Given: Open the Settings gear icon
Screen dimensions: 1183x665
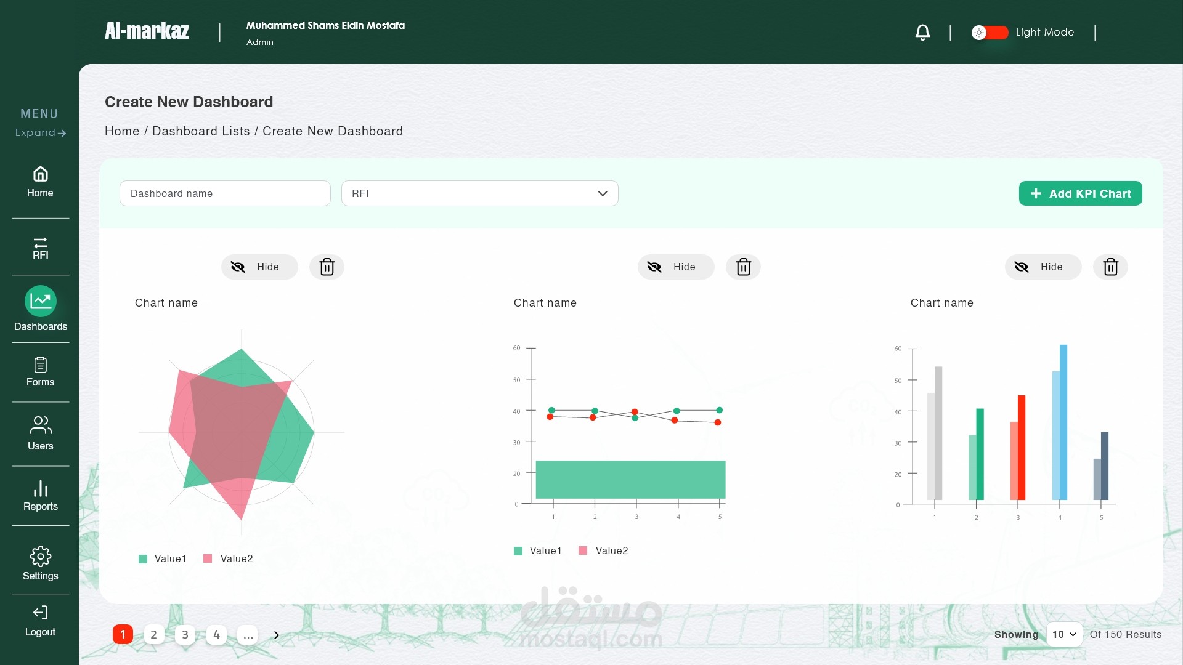Looking at the screenshot, I should 40,563.
